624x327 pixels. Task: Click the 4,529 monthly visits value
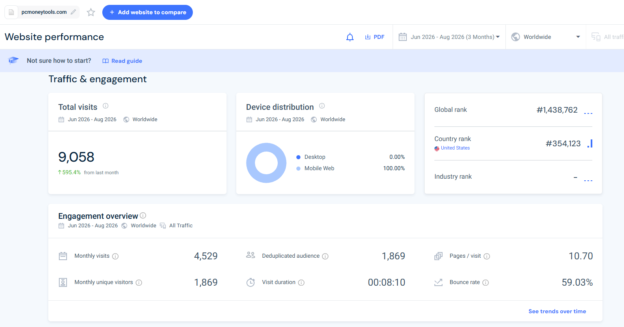pos(206,256)
